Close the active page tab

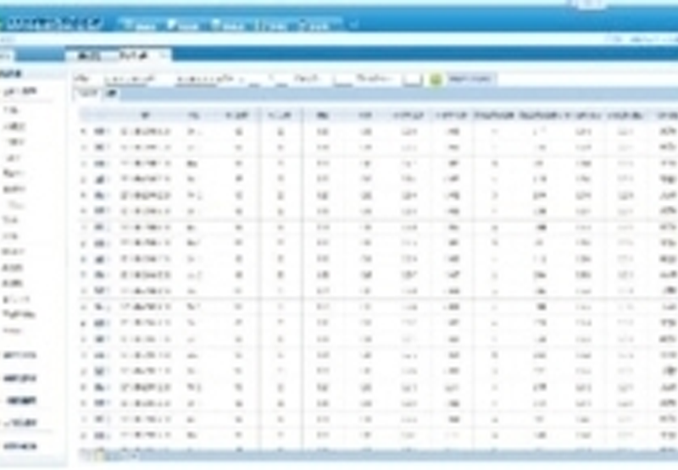pos(165,55)
